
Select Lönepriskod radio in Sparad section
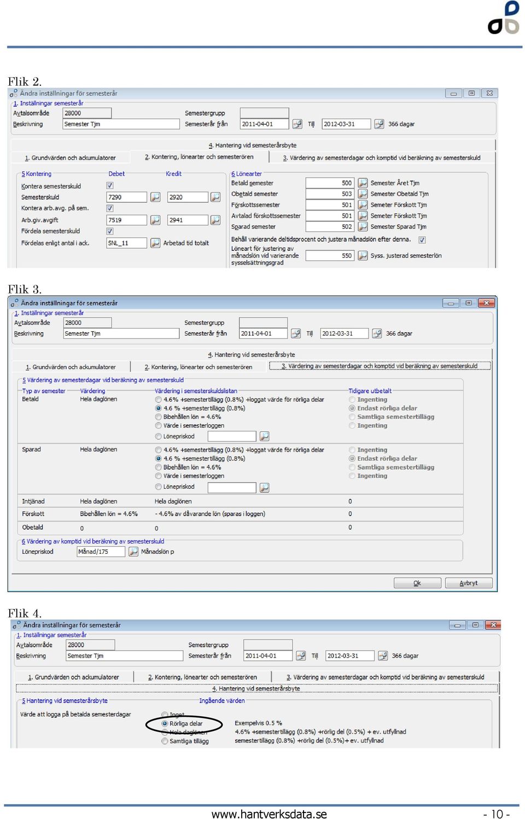[159, 487]
